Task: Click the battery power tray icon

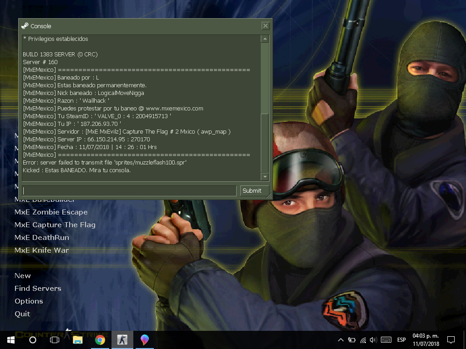Action: pos(352,340)
